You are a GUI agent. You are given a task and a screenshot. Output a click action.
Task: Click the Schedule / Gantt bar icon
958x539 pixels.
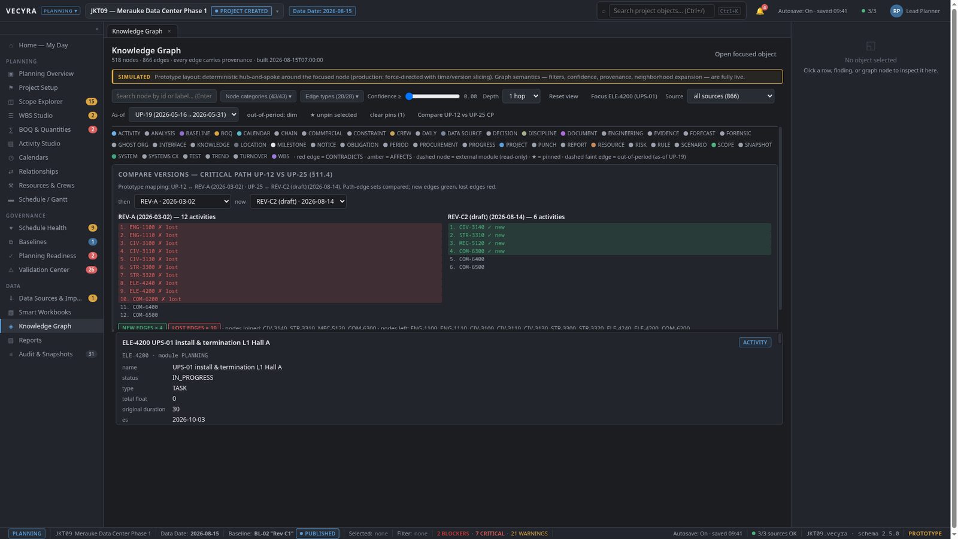11,199
